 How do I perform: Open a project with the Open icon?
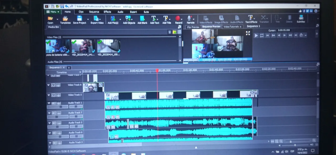coord(50,20)
